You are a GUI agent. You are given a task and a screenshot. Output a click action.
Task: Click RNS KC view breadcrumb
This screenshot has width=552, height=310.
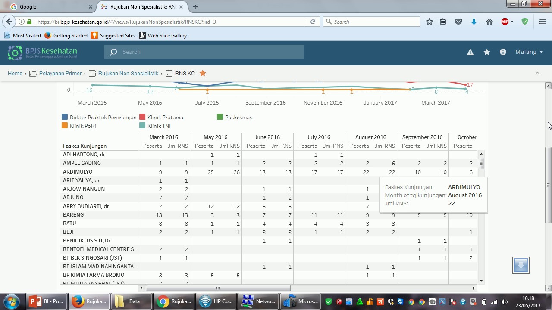(180, 74)
